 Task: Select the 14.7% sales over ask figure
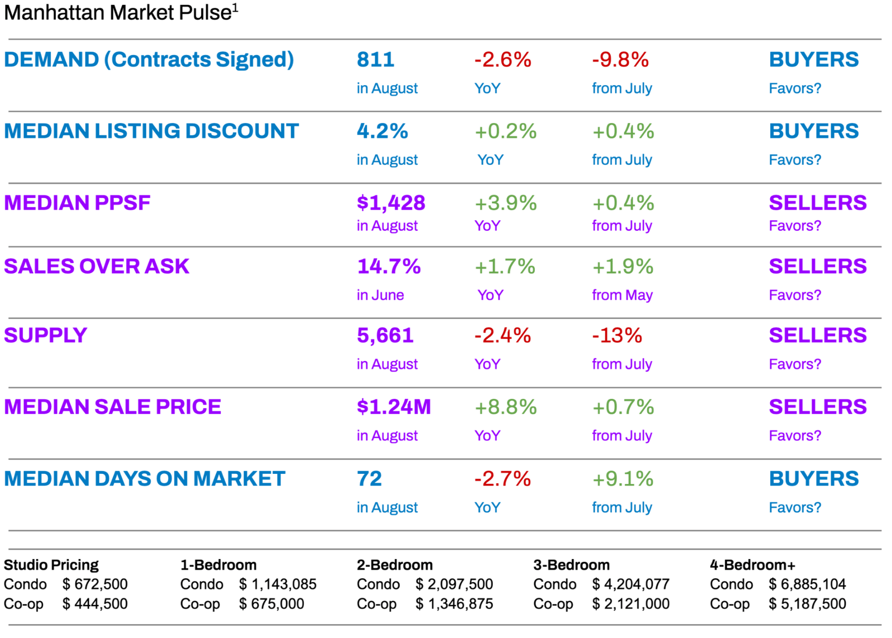click(x=389, y=266)
